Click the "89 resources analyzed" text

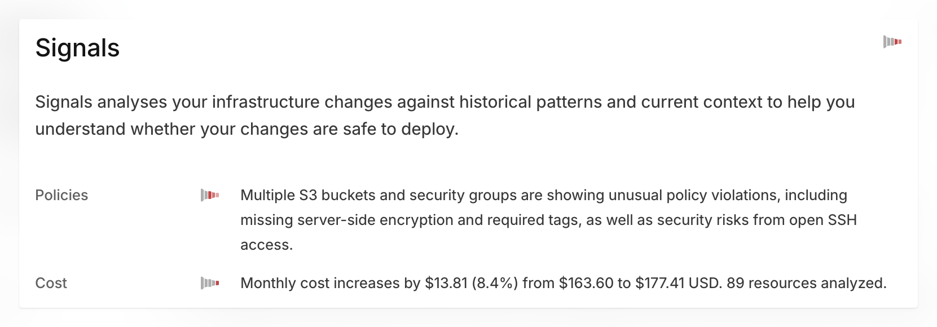click(x=806, y=283)
